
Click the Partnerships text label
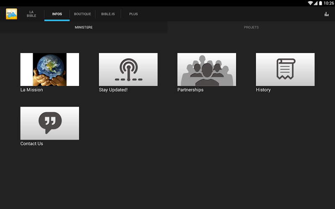191,90
